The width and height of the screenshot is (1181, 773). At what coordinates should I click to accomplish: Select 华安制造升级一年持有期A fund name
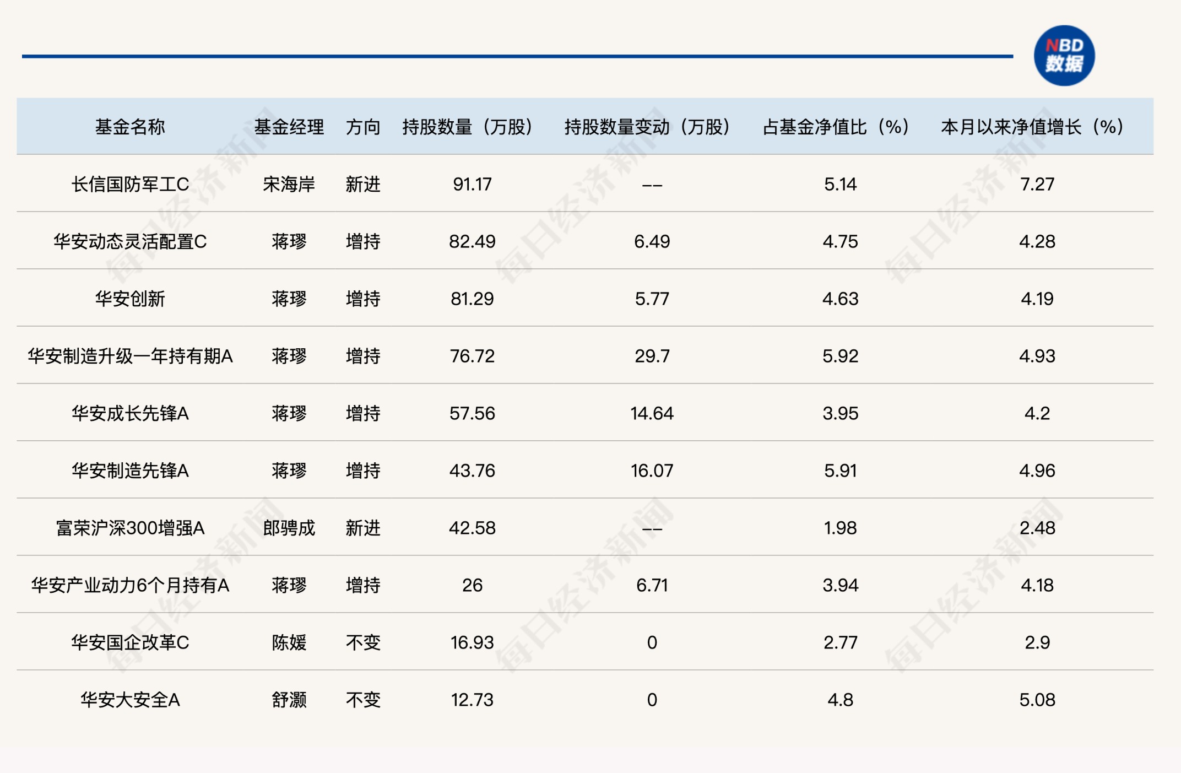coord(130,356)
